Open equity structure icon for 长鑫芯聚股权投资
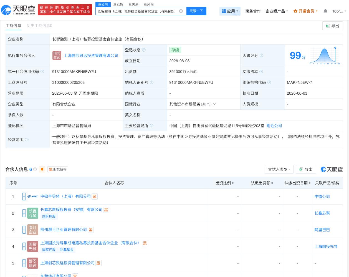 coord(106,210)
